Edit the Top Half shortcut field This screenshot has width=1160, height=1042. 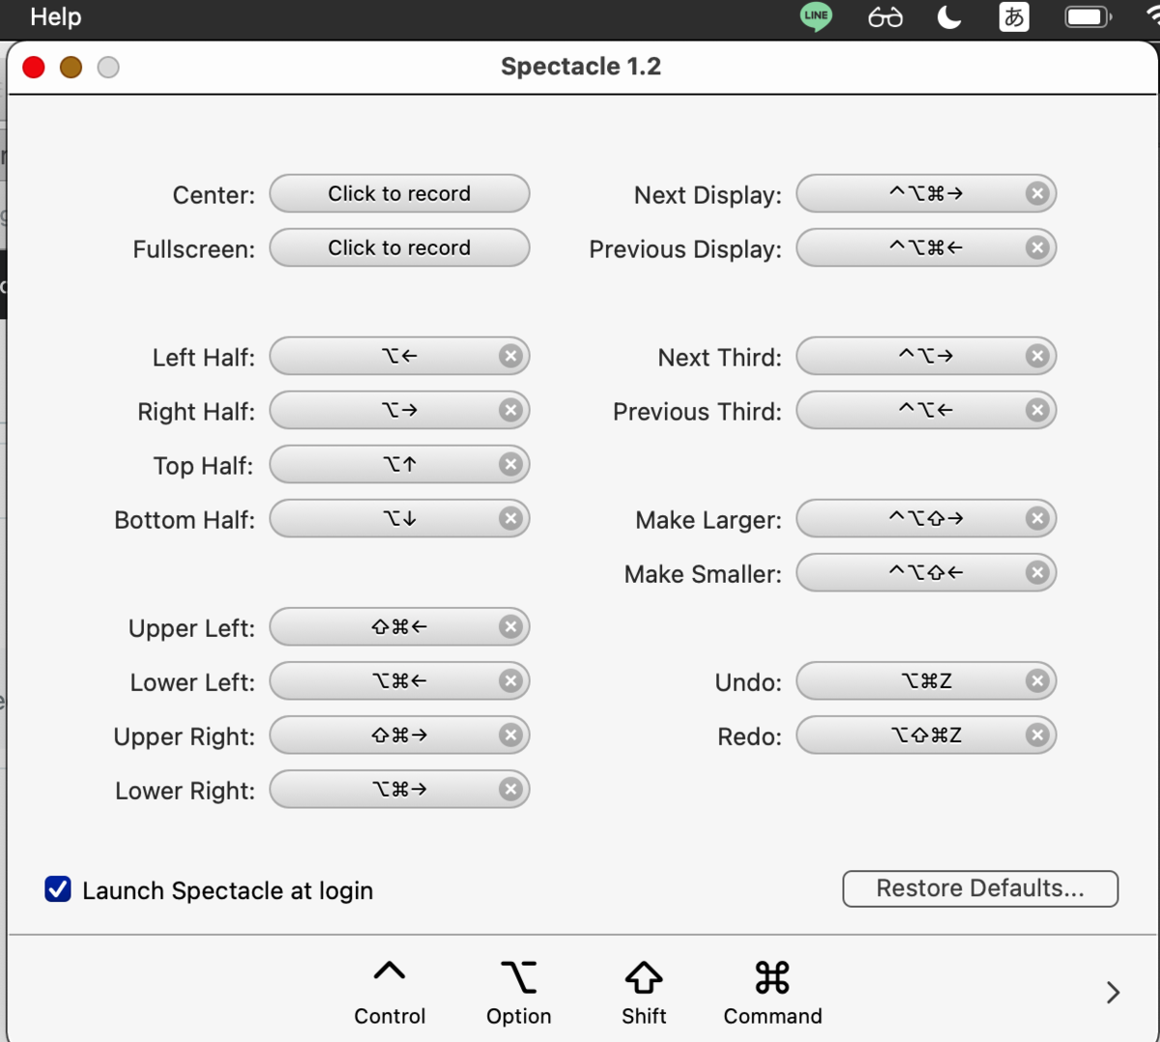(399, 464)
